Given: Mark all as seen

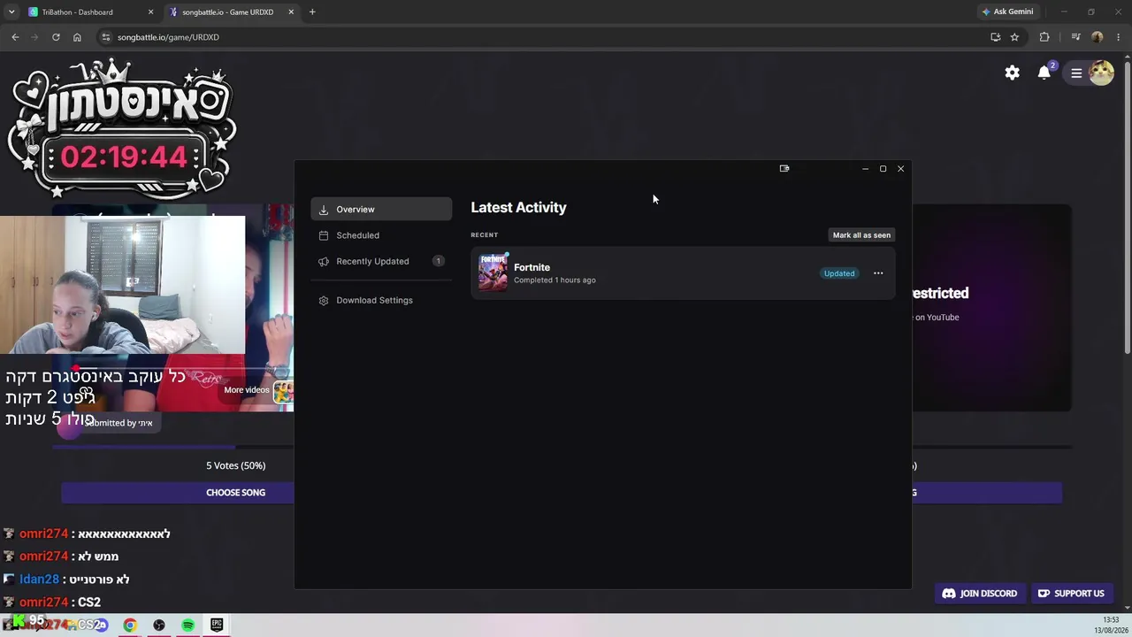Looking at the screenshot, I should [861, 235].
